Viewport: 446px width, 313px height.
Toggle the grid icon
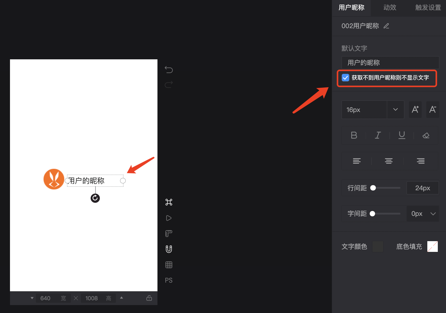pyautogui.click(x=169, y=265)
